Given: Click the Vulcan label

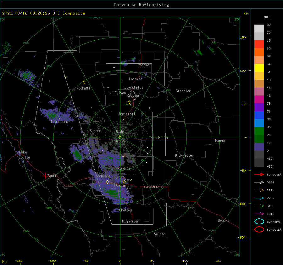Looking at the screenshot, I should click(x=160, y=234).
